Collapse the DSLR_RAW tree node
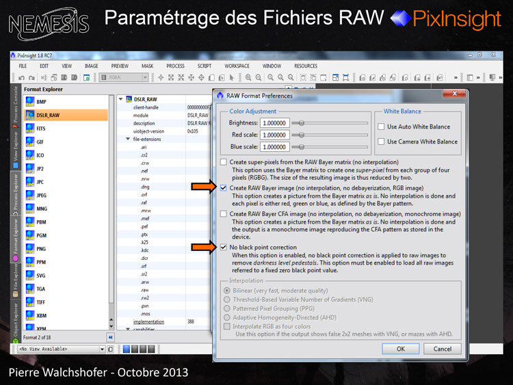This screenshot has width=513, height=385. (x=120, y=98)
